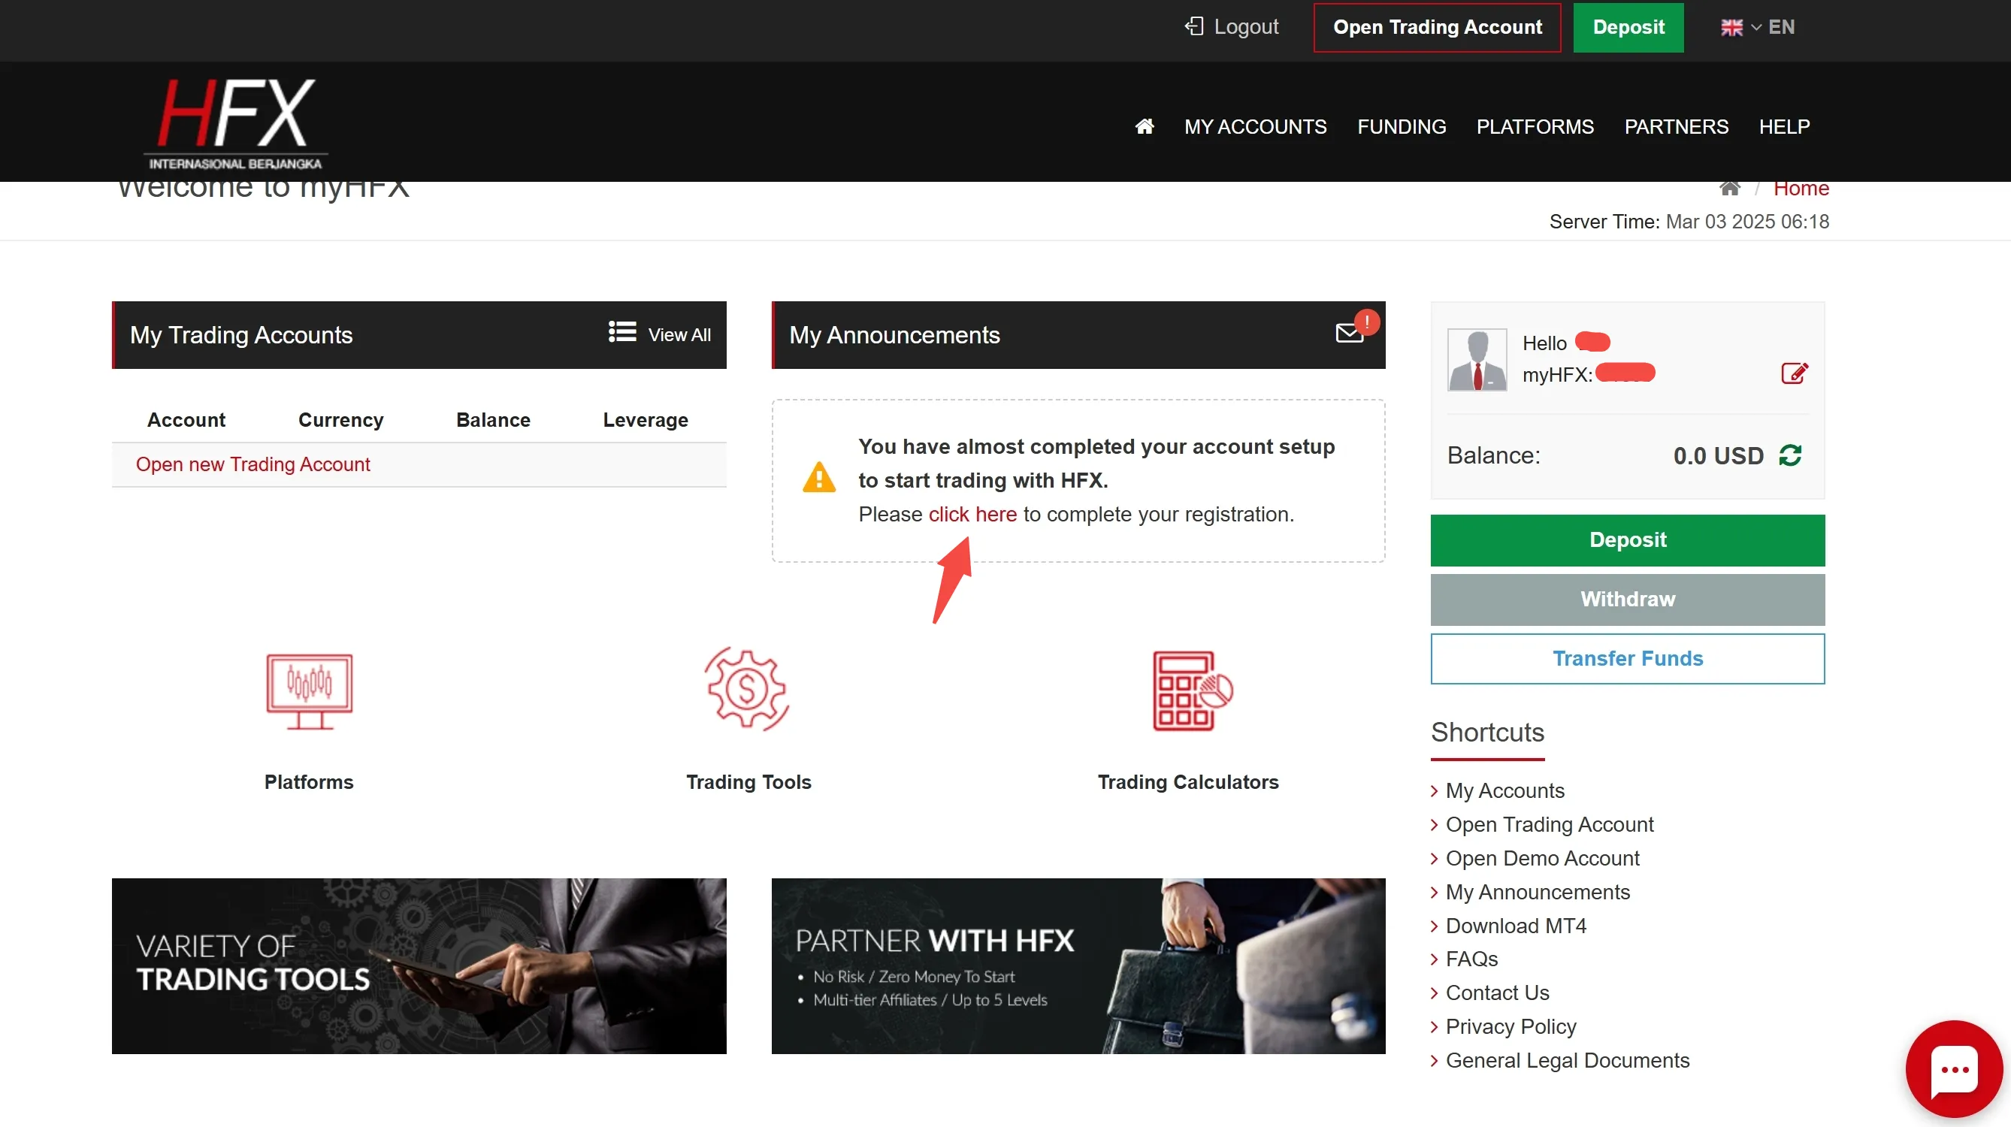2011x1127 pixels.
Task: Open My Accounts shortcut
Action: pyautogui.click(x=1504, y=790)
